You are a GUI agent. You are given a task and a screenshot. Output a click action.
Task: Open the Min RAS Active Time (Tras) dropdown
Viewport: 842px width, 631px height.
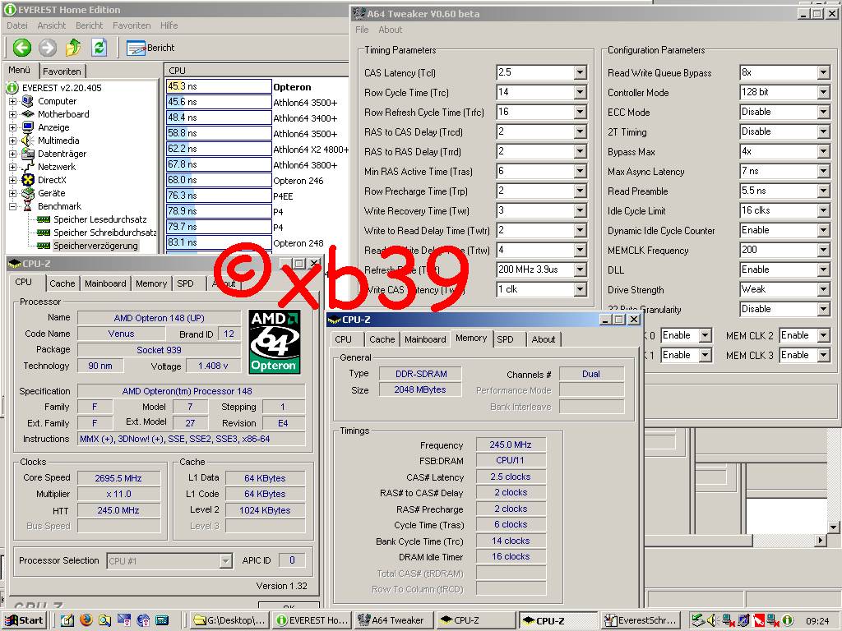[x=580, y=171]
